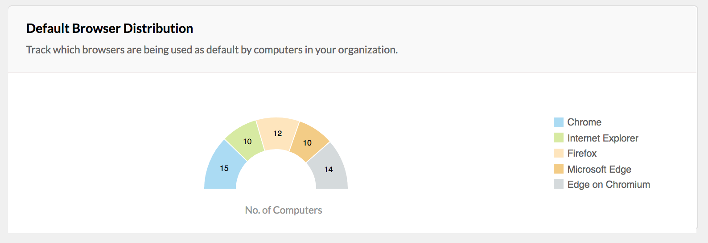Click the Firefox legend color swatch
The height and width of the screenshot is (243, 708).
click(x=558, y=153)
